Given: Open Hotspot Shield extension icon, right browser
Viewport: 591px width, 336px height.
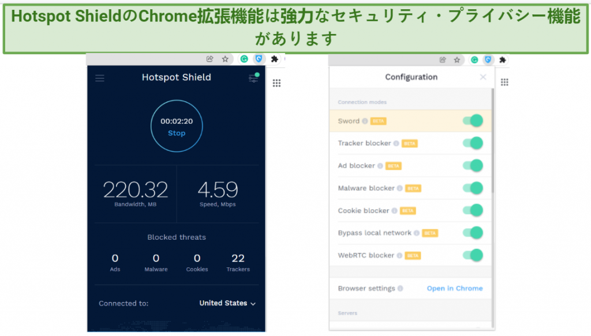Looking at the screenshot, I should point(488,60).
